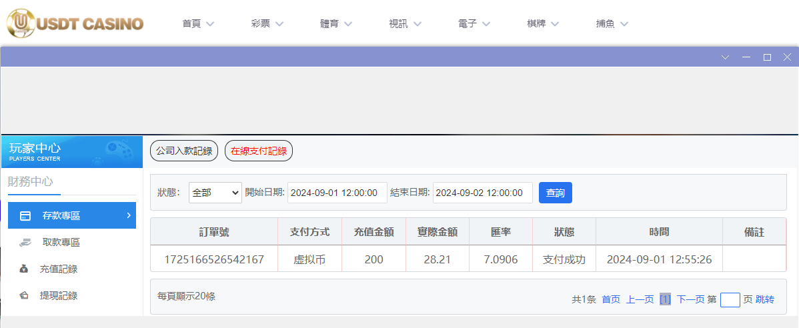Click the 提現記錄 wallet icon

[x=25, y=295]
